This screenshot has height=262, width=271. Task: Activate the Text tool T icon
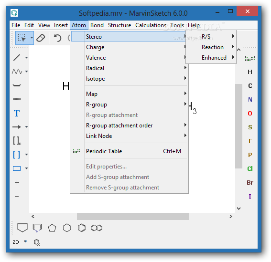[x=17, y=113]
